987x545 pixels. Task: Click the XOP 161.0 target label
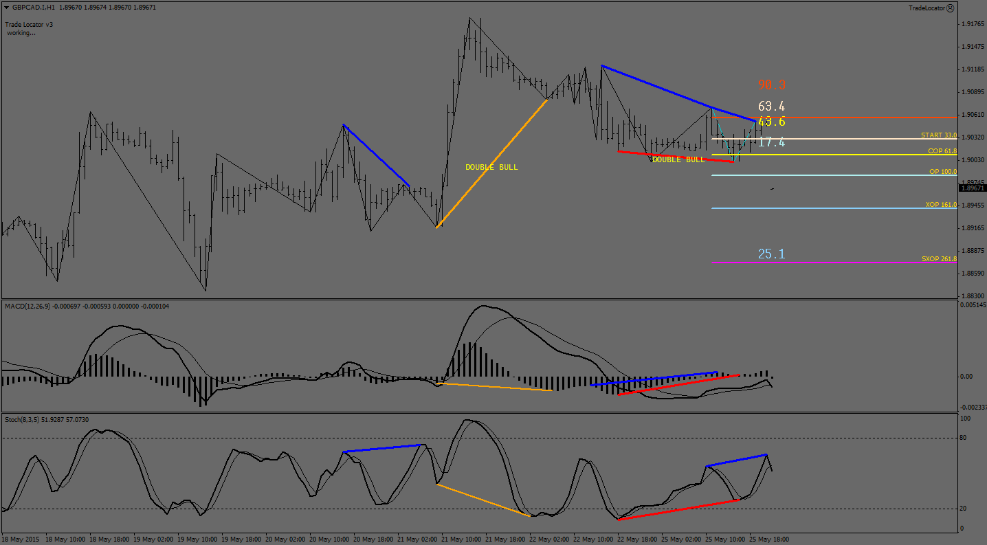941,205
